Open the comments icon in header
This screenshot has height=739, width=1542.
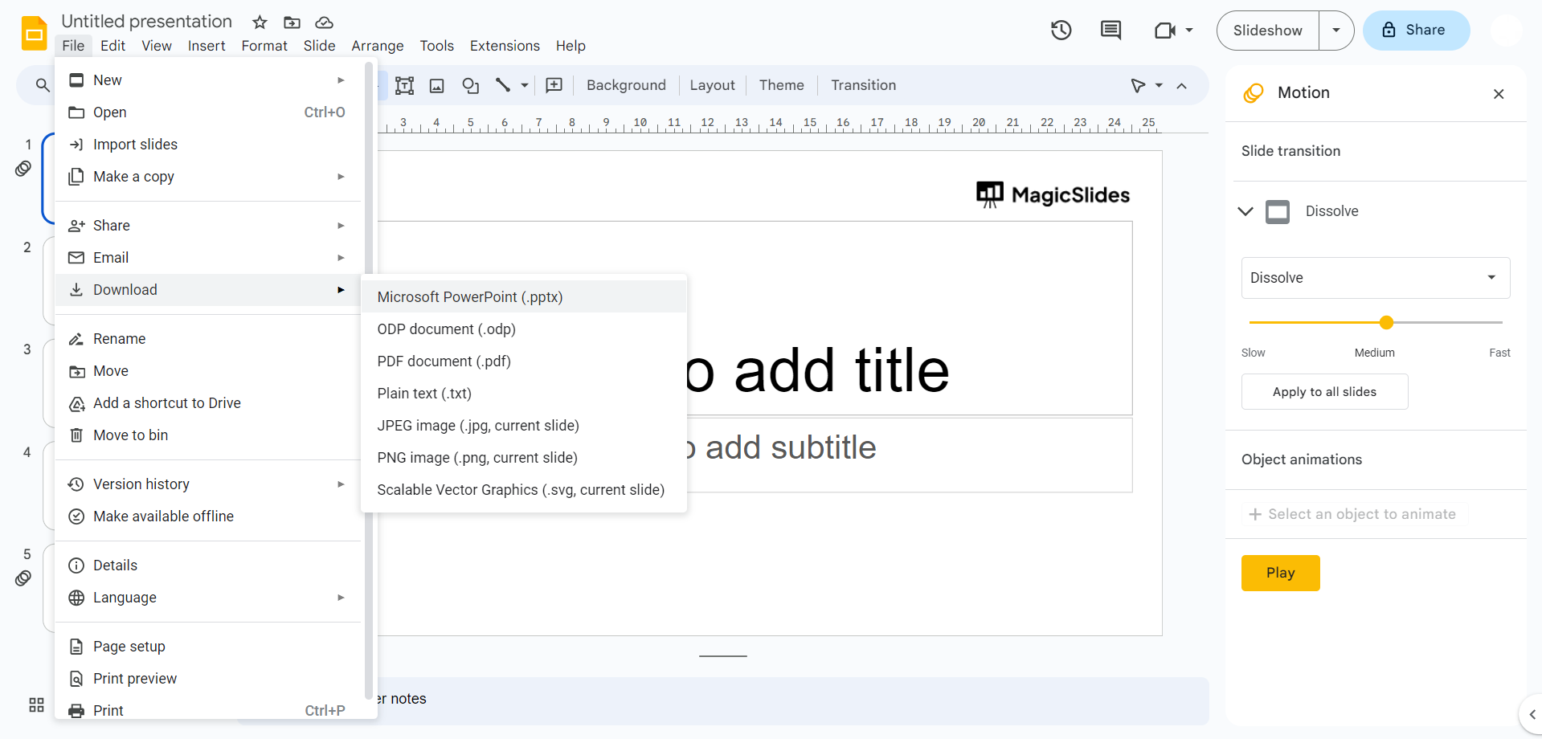(x=1110, y=31)
